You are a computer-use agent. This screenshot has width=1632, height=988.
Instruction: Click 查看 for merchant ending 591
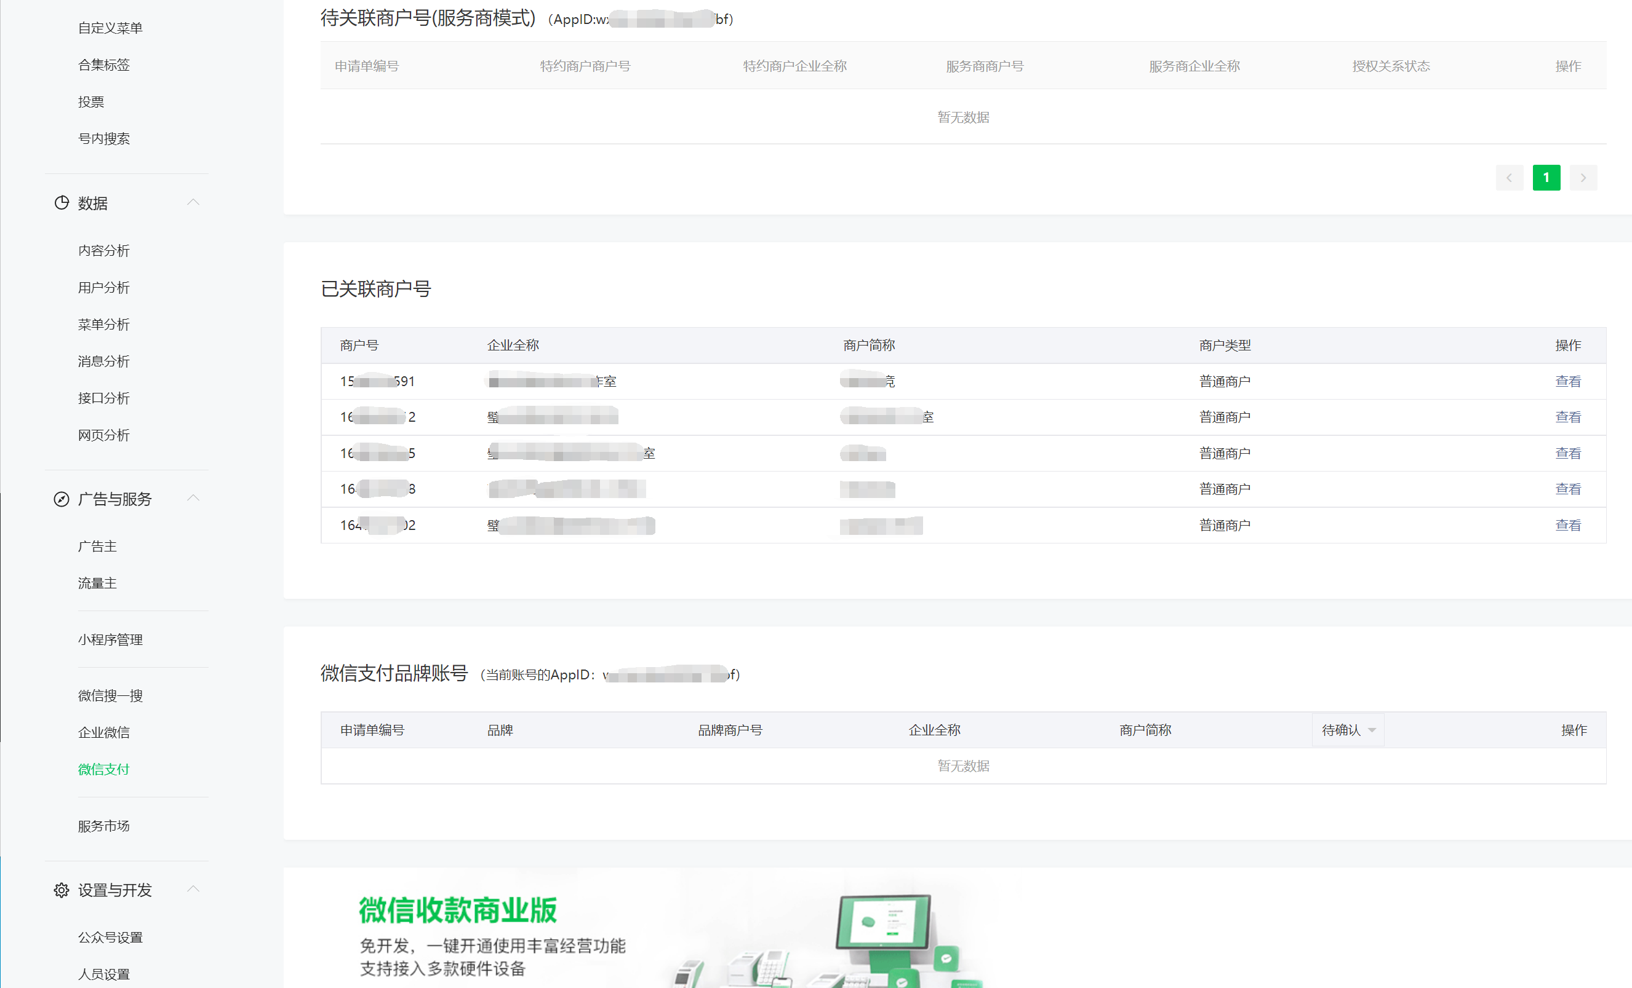coord(1567,381)
